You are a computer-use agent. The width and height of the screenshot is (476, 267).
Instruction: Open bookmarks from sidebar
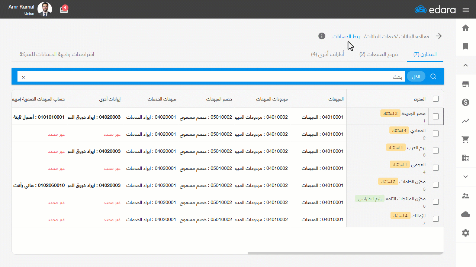point(465,46)
